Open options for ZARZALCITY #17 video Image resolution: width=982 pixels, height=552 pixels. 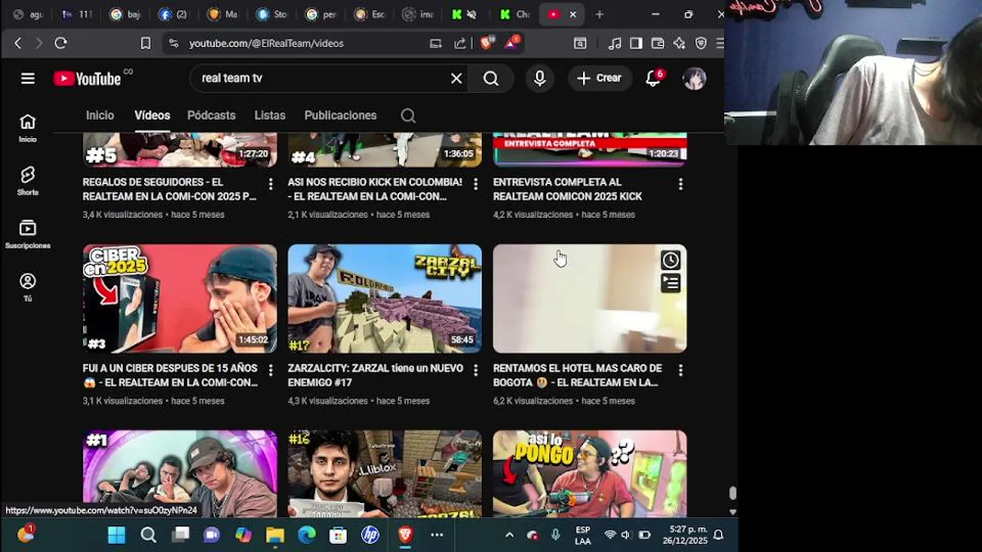tap(475, 370)
